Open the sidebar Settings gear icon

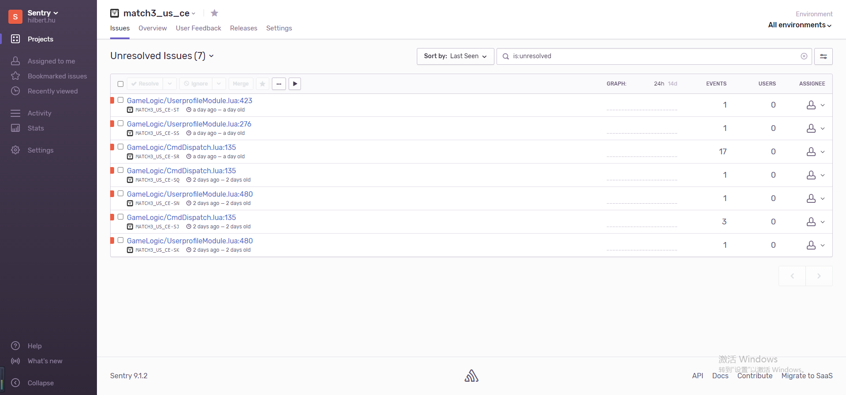coord(15,150)
